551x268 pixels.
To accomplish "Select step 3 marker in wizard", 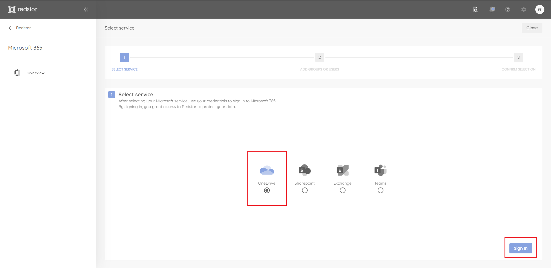I will 519,57.
